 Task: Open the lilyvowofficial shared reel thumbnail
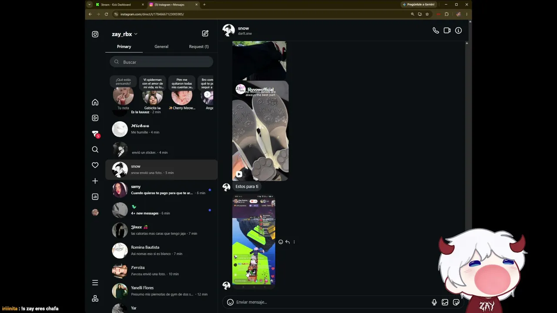click(260, 130)
